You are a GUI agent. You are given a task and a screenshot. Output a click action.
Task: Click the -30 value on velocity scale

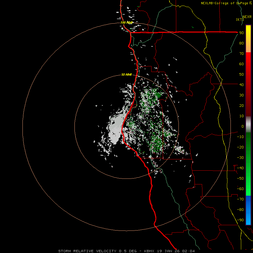(x=240, y=158)
